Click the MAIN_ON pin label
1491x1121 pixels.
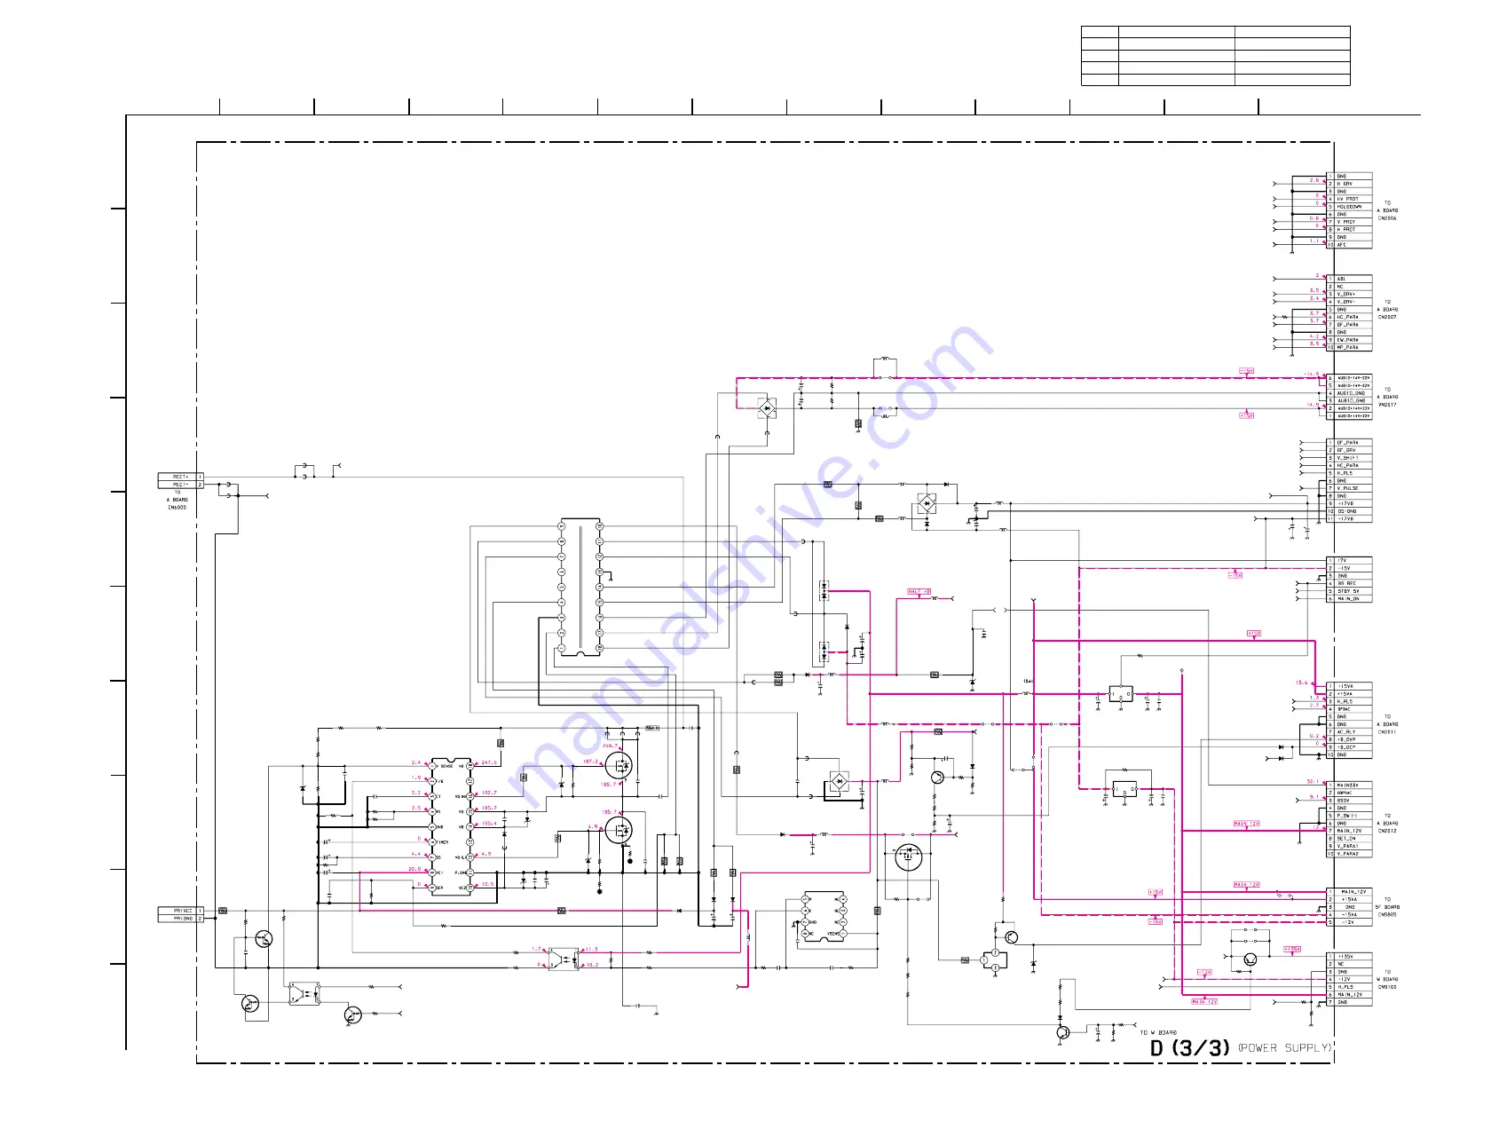click(1349, 599)
